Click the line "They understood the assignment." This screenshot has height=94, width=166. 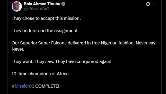45,31
